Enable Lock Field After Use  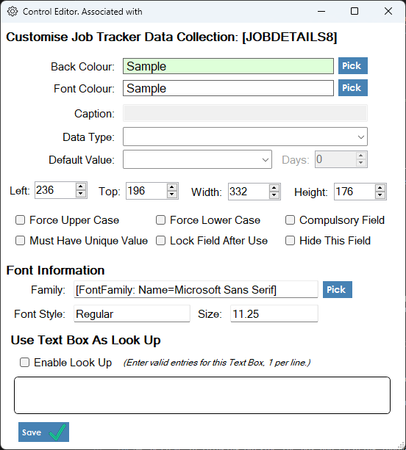pyautogui.click(x=160, y=241)
